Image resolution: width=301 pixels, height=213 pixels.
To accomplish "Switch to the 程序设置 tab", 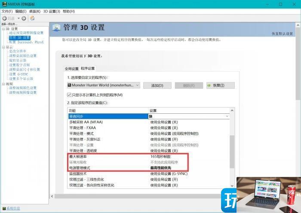I will tap(88, 68).
